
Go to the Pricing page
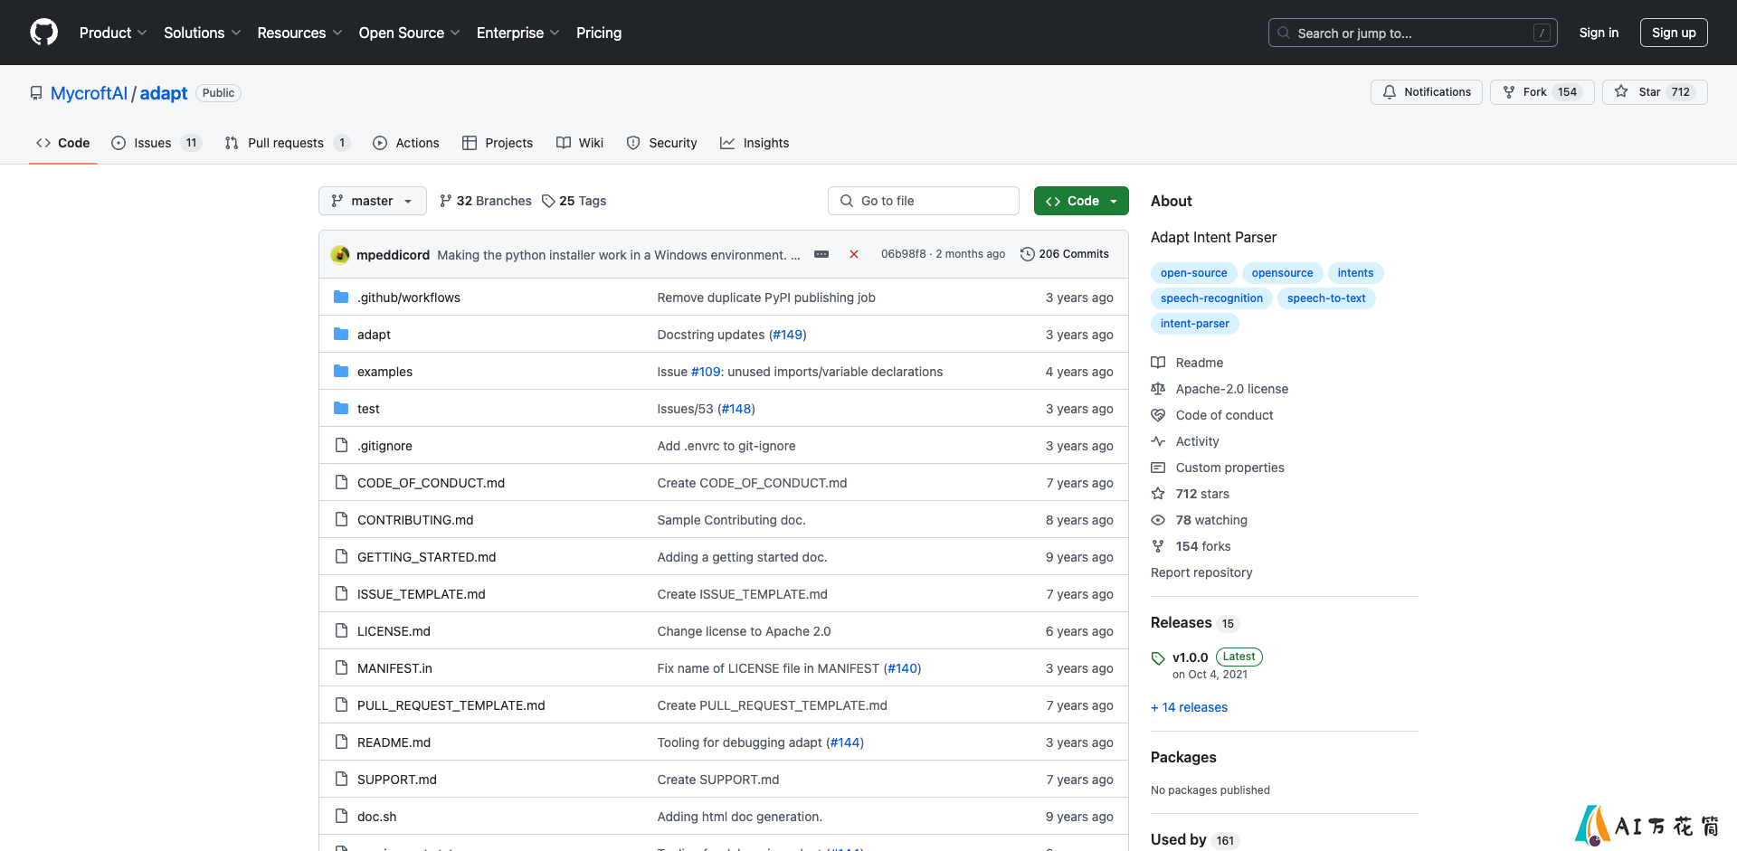pos(599,33)
